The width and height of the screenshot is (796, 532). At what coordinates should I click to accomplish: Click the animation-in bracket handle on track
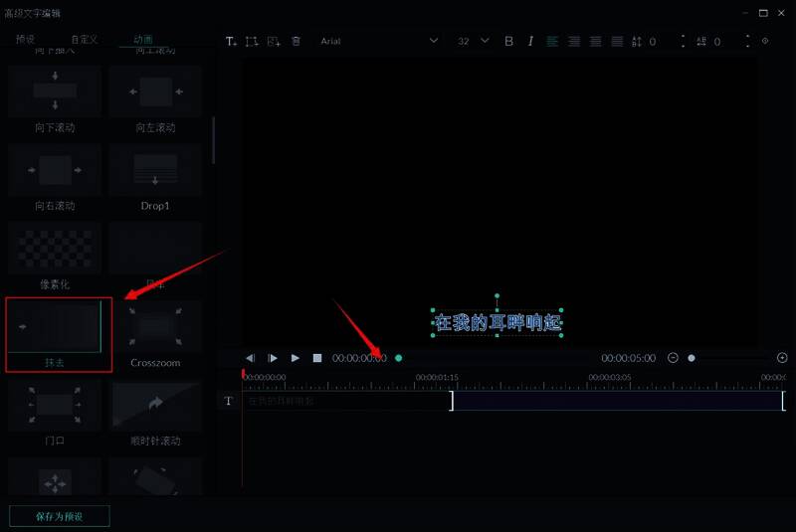click(x=452, y=401)
